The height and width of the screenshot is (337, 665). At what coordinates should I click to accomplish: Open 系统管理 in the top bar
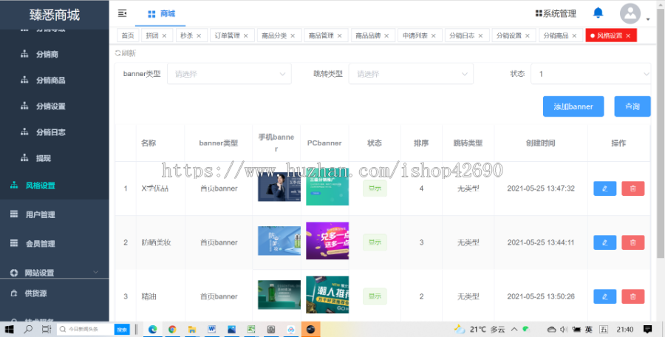(x=556, y=13)
